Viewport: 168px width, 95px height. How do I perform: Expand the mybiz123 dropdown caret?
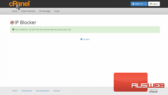tap(146, 4)
